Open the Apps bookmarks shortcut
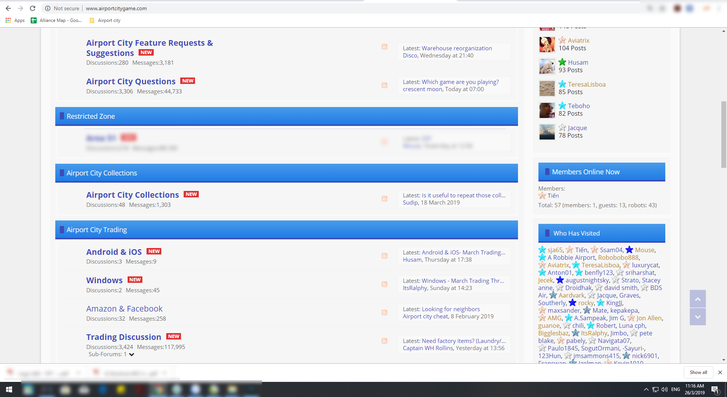 (15, 20)
